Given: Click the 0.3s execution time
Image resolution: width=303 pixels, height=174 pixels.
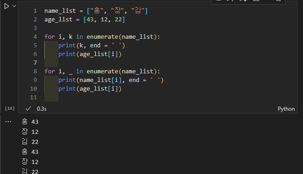Looking at the screenshot, I should click(42, 109).
